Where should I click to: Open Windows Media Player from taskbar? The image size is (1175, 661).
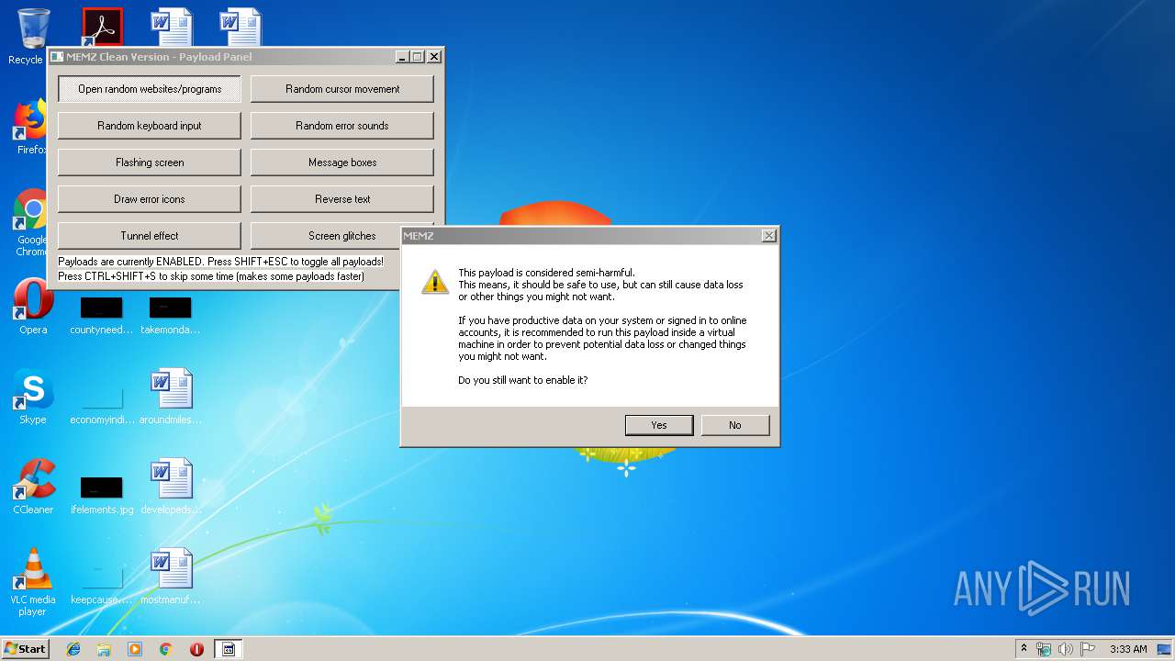pos(135,649)
